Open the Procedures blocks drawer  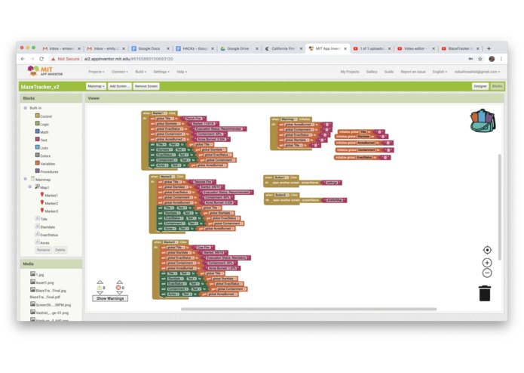coord(47,171)
